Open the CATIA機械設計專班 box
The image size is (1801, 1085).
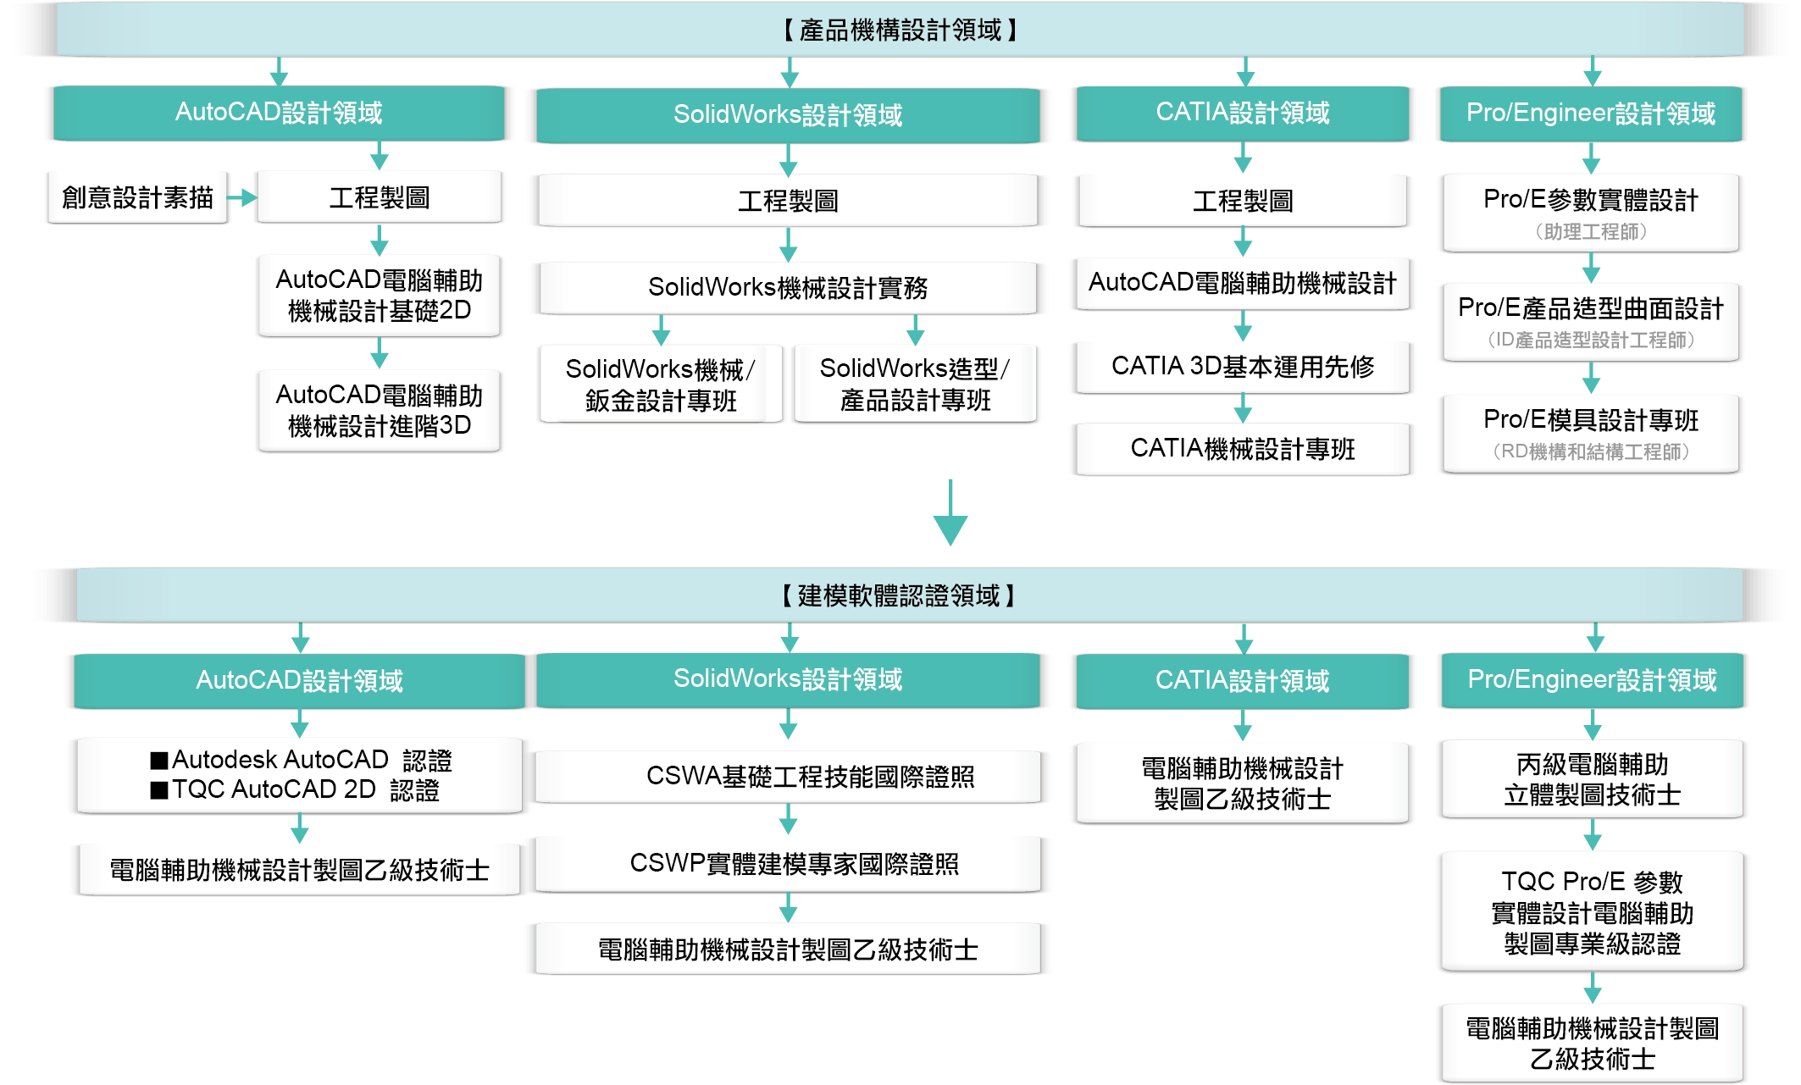(x=1243, y=449)
